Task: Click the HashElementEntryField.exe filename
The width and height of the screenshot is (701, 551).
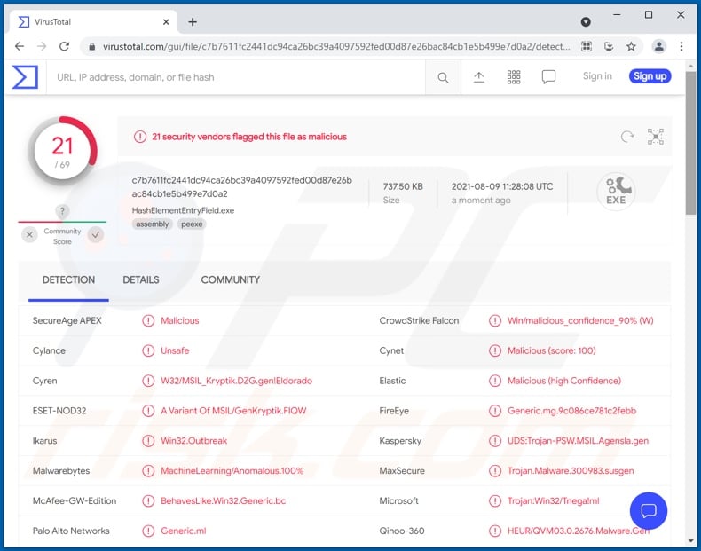Action: pyautogui.click(x=183, y=210)
